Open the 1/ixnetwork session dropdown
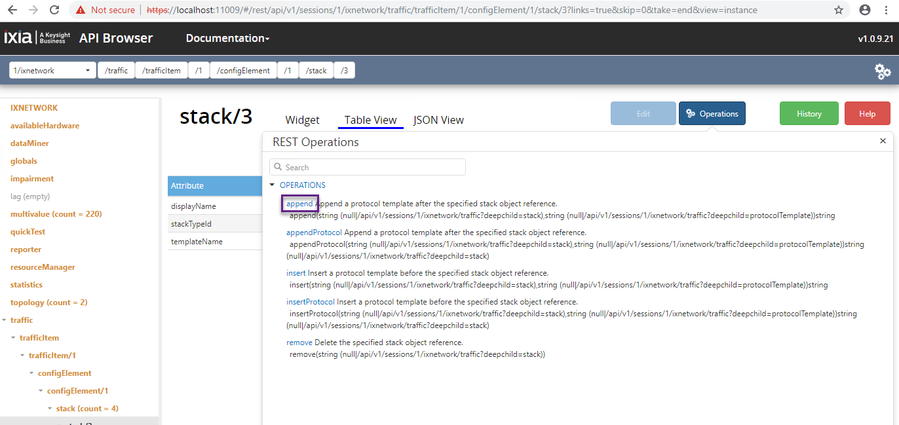Viewport: 899px width, 425px height. [52, 71]
